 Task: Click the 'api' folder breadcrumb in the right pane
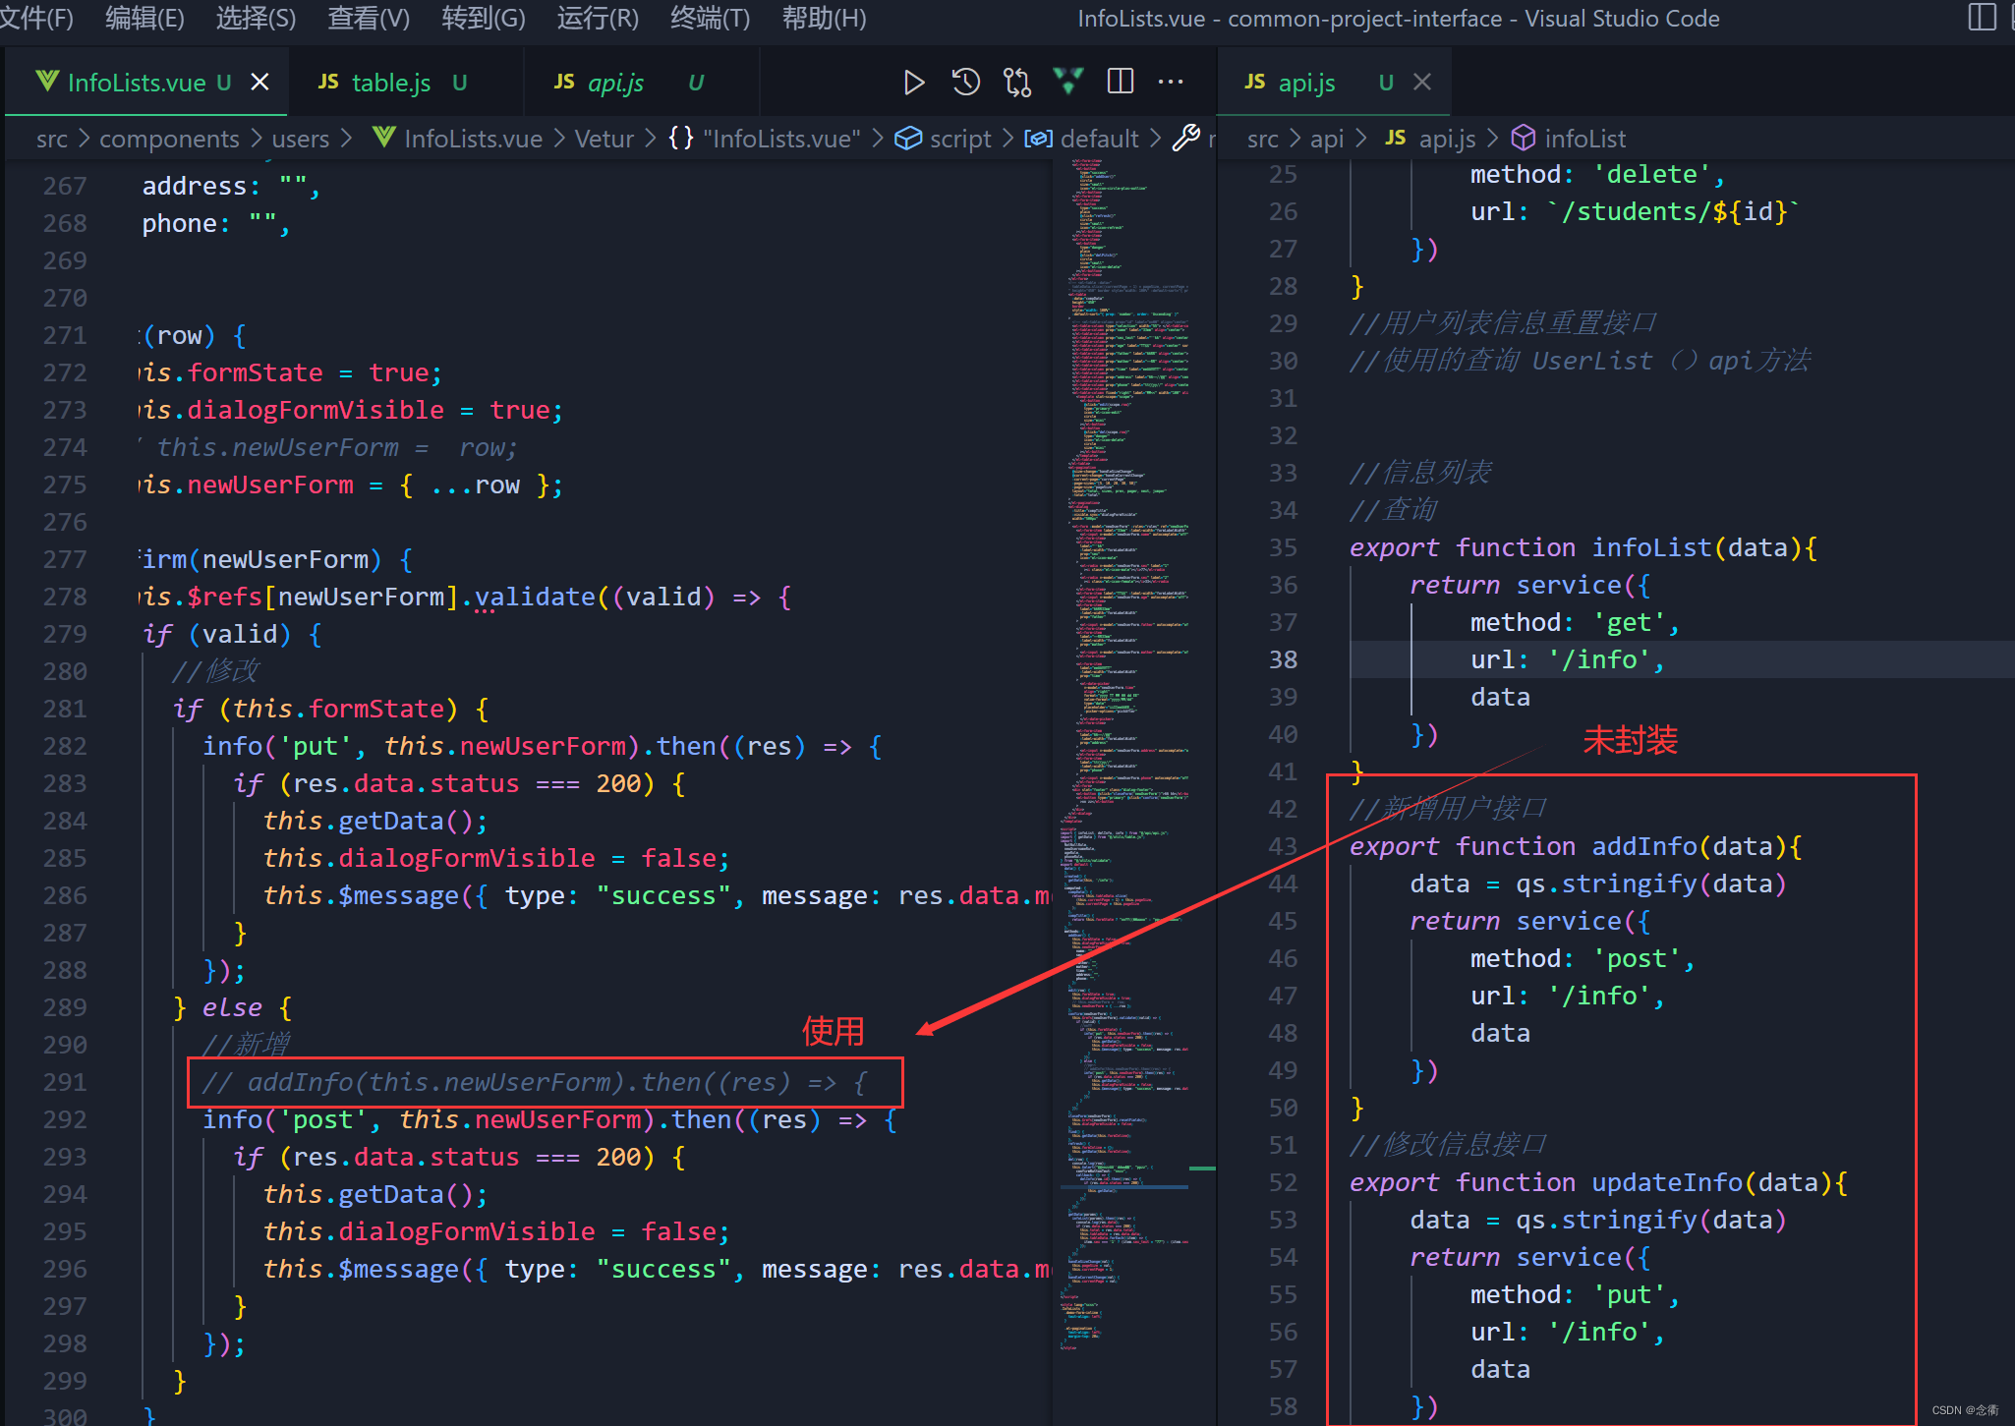tap(1326, 139)
